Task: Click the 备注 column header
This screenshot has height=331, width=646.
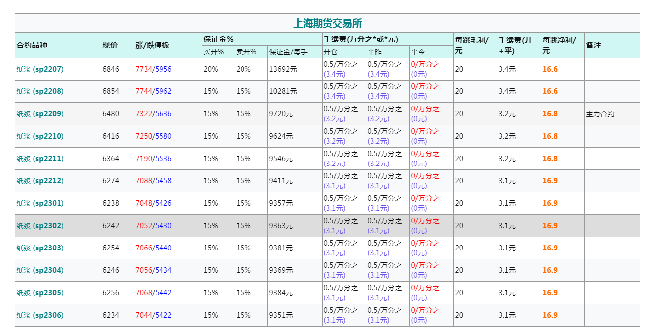Action: 594,45
